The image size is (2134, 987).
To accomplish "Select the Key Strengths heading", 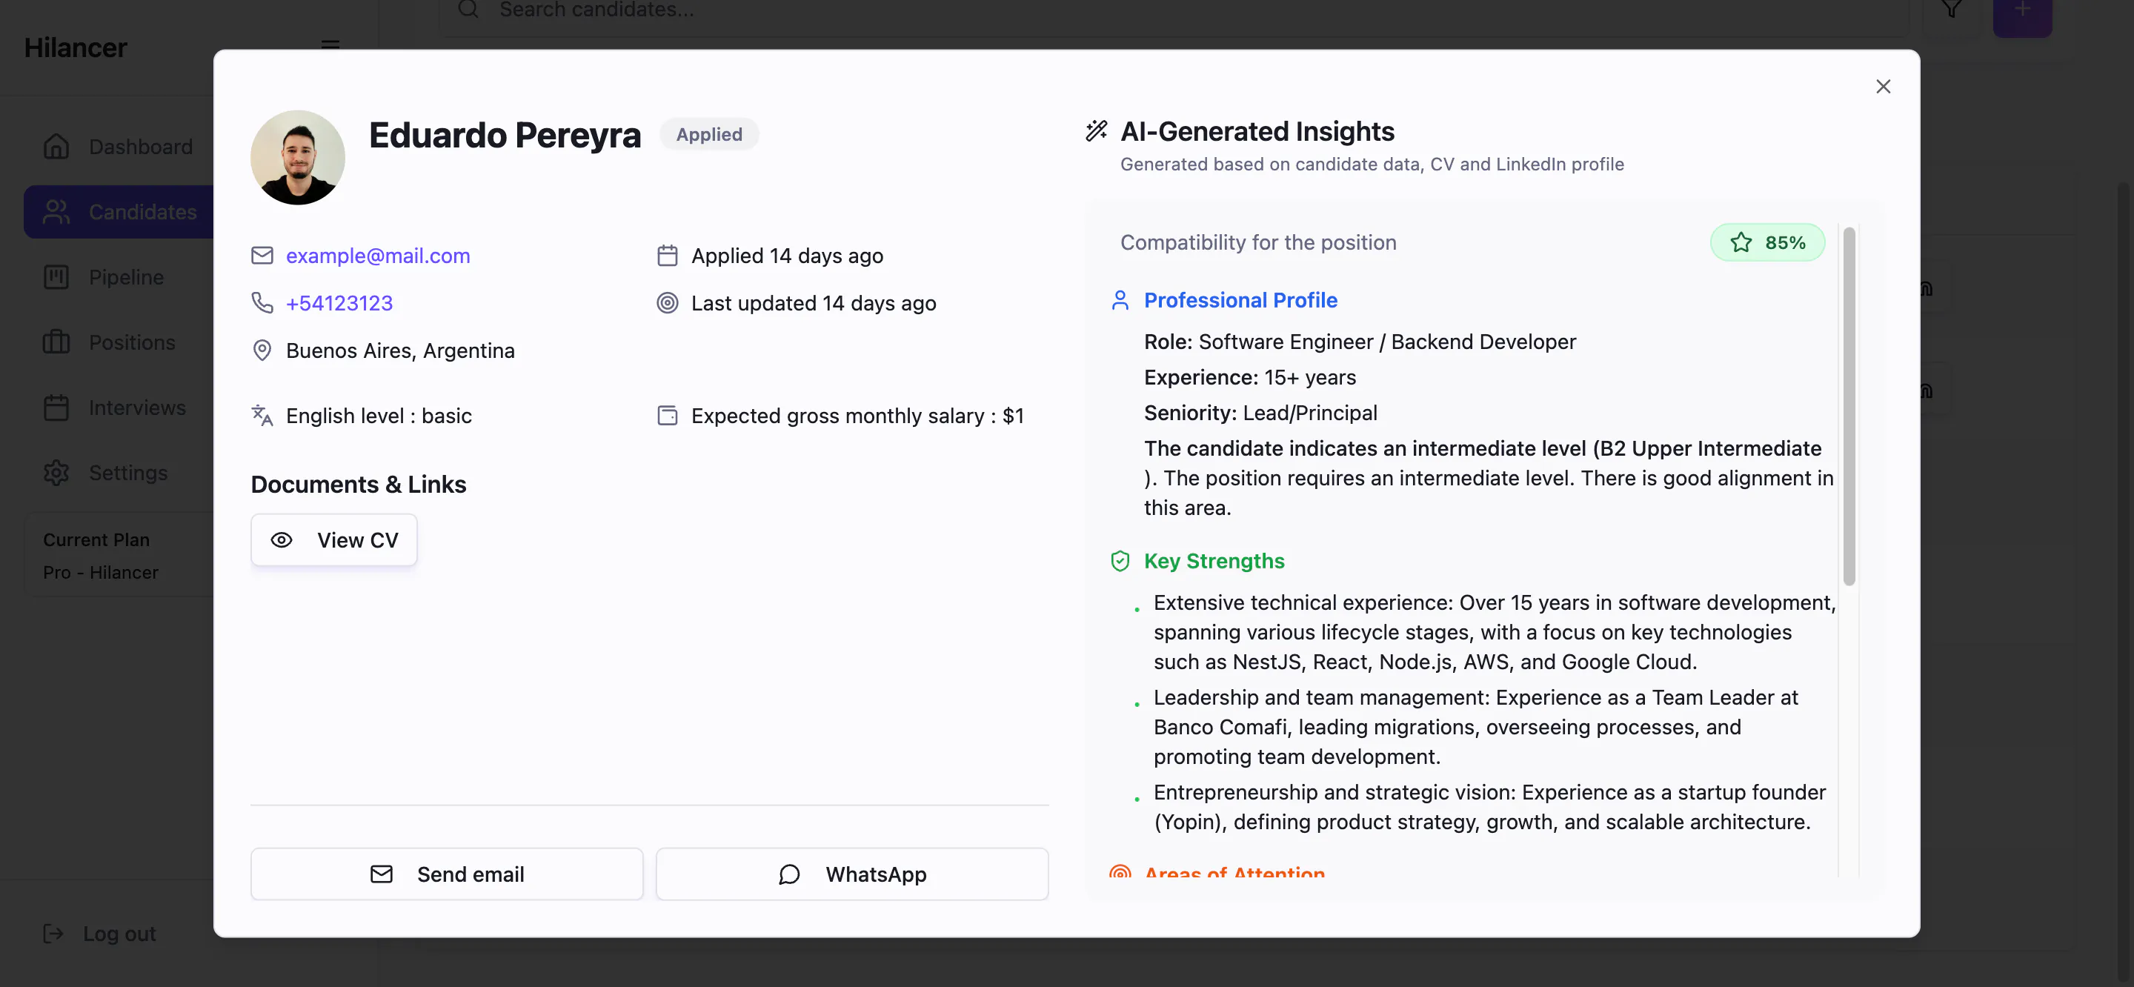I will click(1214, 561).
